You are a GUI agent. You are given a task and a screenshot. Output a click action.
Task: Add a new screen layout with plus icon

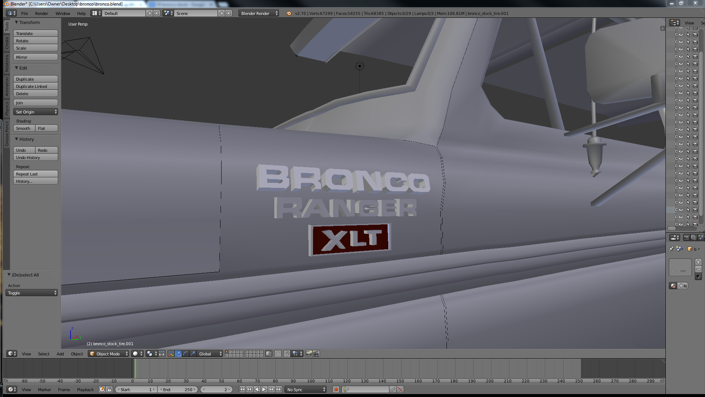(x=150, y=14)
